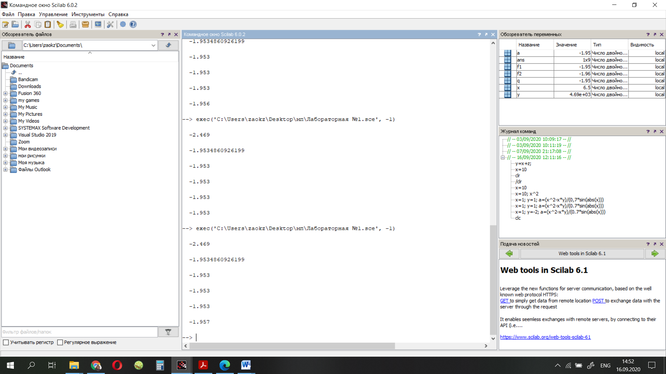This screenshot has height=374, width=666.
Task: Open the Инструменты menu
Action: point(88,15)
